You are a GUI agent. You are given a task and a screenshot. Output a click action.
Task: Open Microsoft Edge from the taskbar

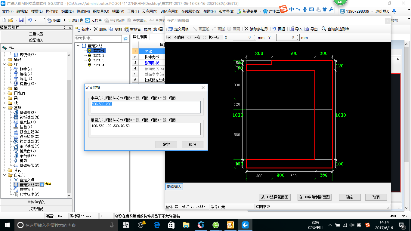pyautogui.click(x=157, y=225)
